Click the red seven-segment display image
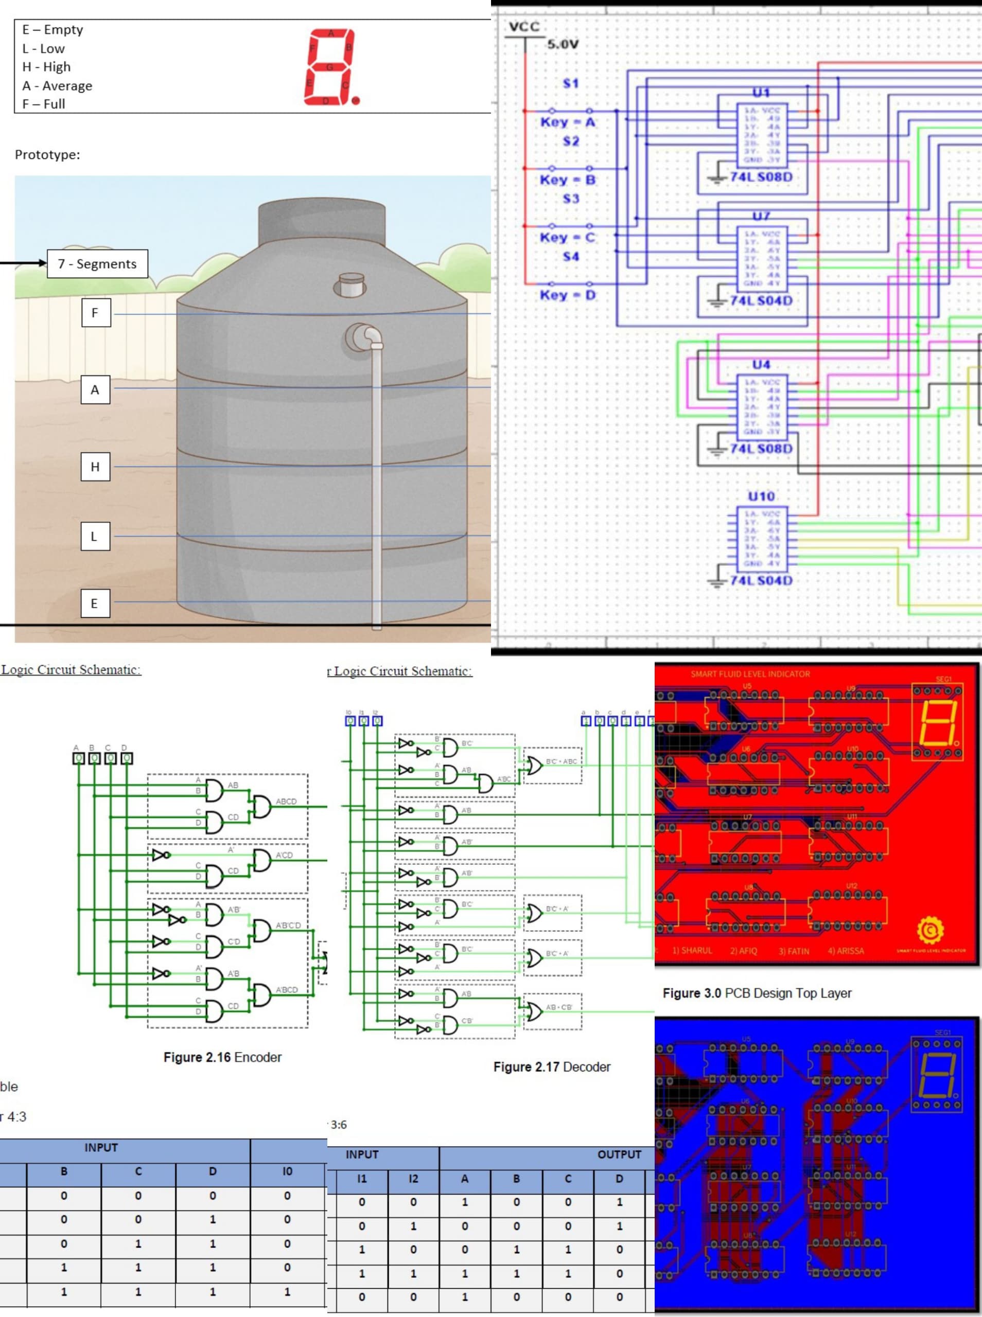Viewport: 982px width, 1317px height. [x=330, y=67]
